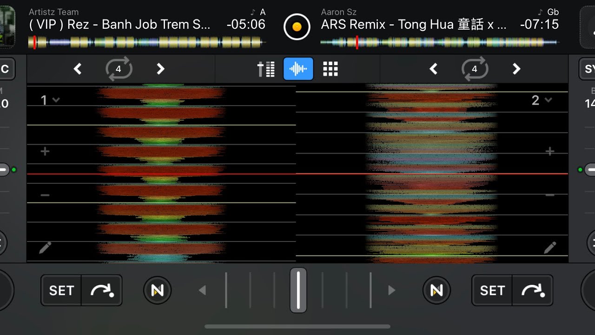Zoom in deck 2 waveform with plus
Viewport: 595px width, 335px height.
pyautogui.click(x=549, y=151)
